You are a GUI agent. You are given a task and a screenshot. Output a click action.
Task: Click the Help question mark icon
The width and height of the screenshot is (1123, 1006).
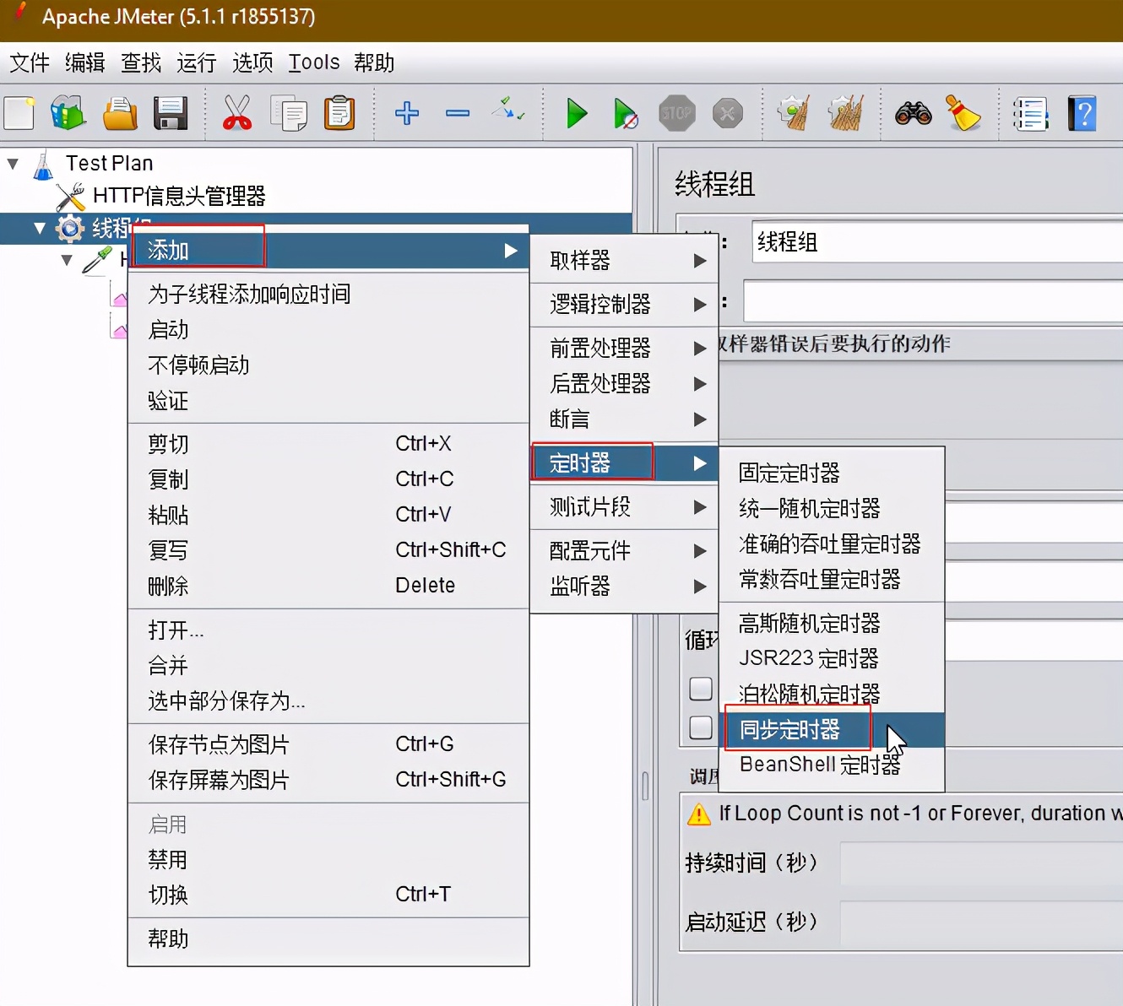(1082, 113)
